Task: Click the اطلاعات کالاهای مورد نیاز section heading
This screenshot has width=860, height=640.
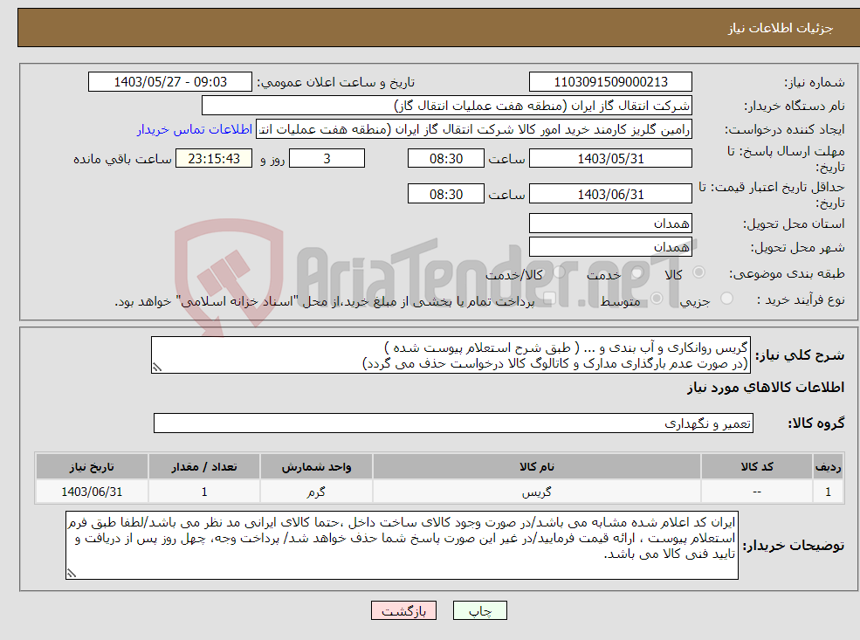Action: pos(766,388)
